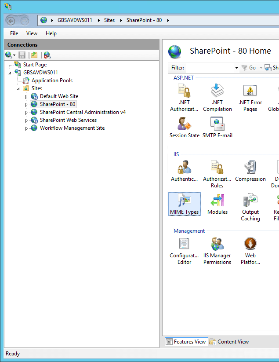Select the Sites folder in tree
Screen dimensions: 279x362
37,88
